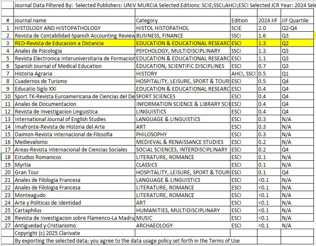The height and width of the screenshot is (246, 316).
Task: Select the 'Antiguedad y Cristianismo' cell
Action: (74, 226)
